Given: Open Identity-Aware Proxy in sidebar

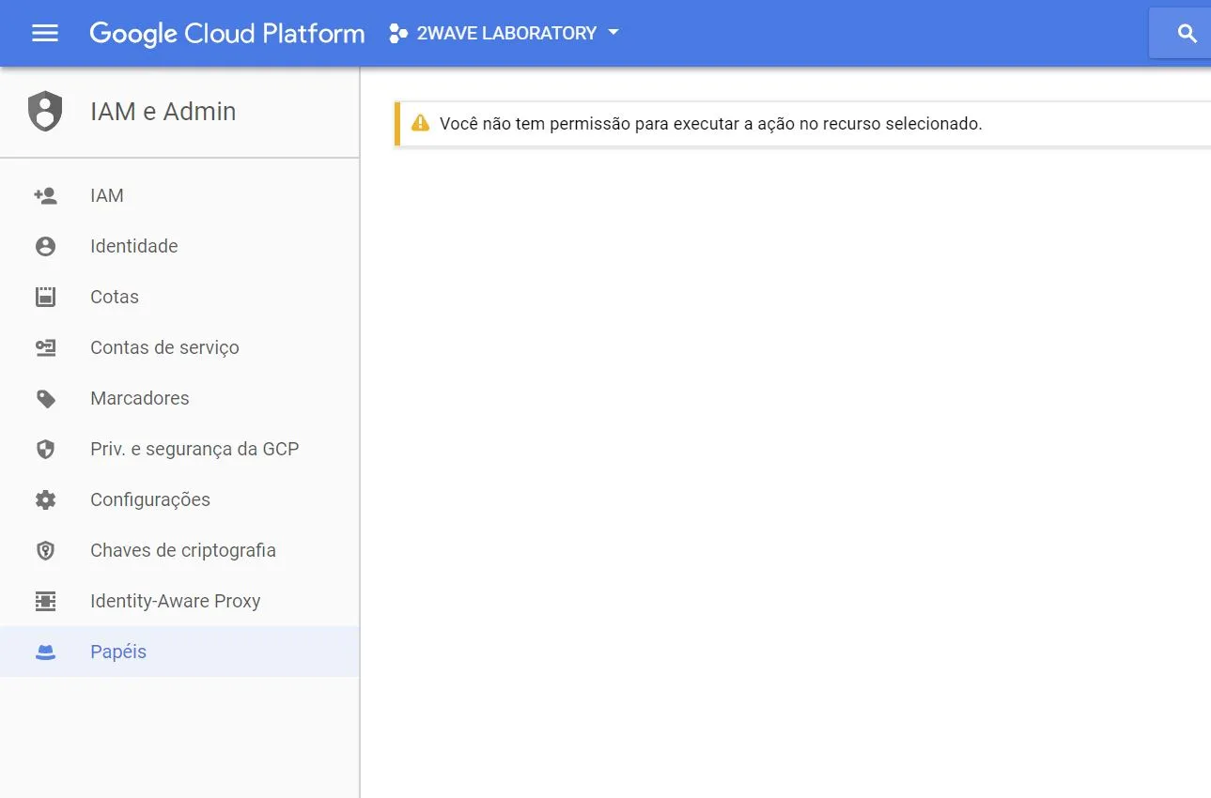Looking at the screenshot, I should click(179, 601).
